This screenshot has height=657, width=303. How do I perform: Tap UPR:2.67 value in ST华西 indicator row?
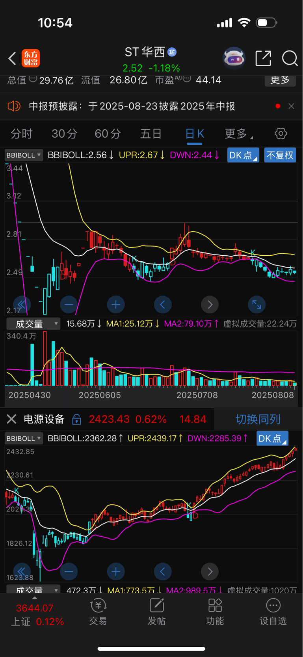[142, 155]
